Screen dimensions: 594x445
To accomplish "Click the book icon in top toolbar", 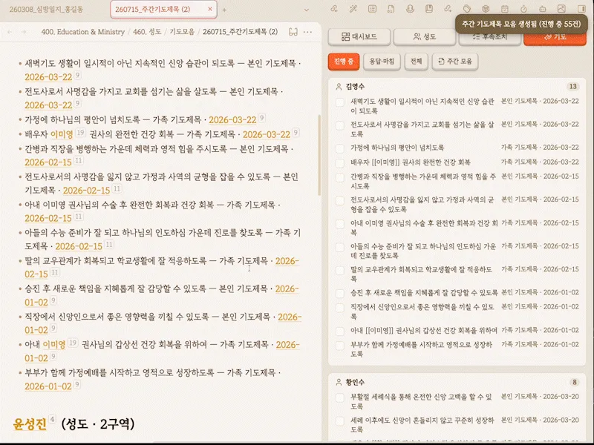I will coord(429,9).
